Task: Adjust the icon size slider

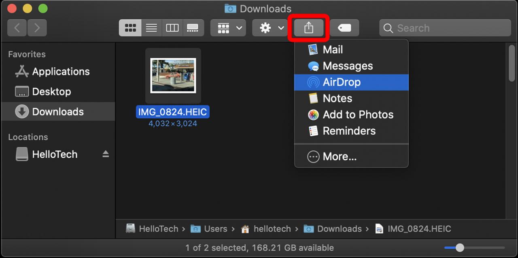Action: (x=459, y=247)
